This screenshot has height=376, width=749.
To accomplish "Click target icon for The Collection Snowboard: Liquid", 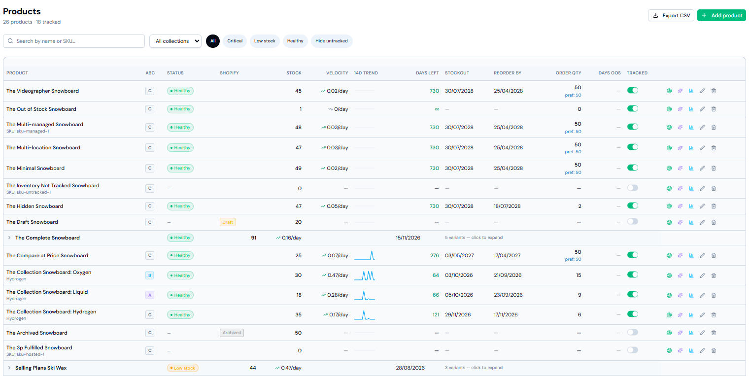I will click(x=669, y=295).
